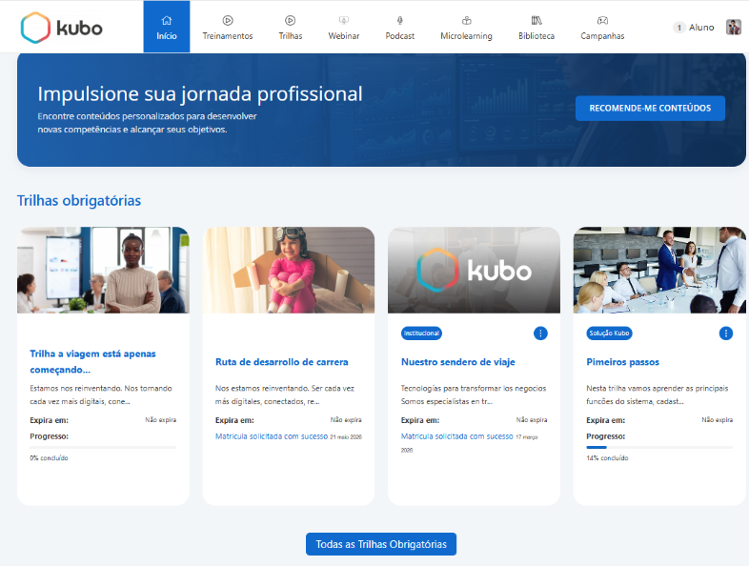
Task: Click the notification count badge beside Aluno
Action: (678, 28)
